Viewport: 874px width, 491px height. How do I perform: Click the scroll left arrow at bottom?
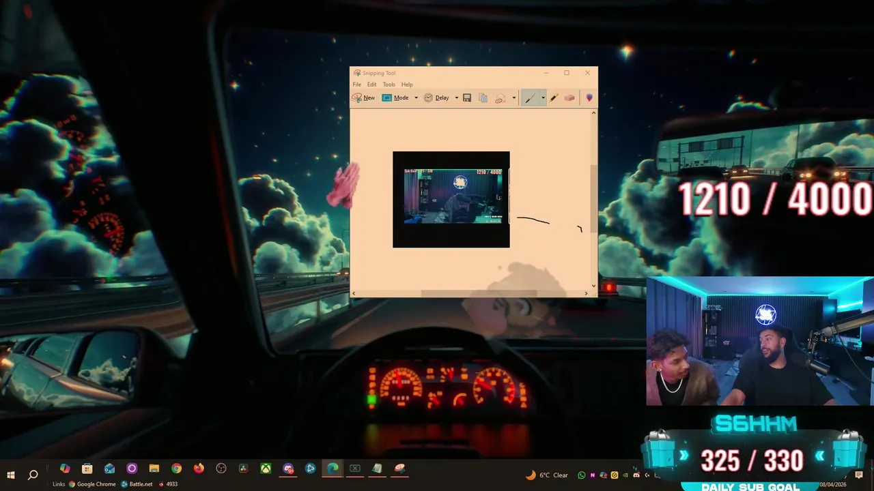point(354,293)
